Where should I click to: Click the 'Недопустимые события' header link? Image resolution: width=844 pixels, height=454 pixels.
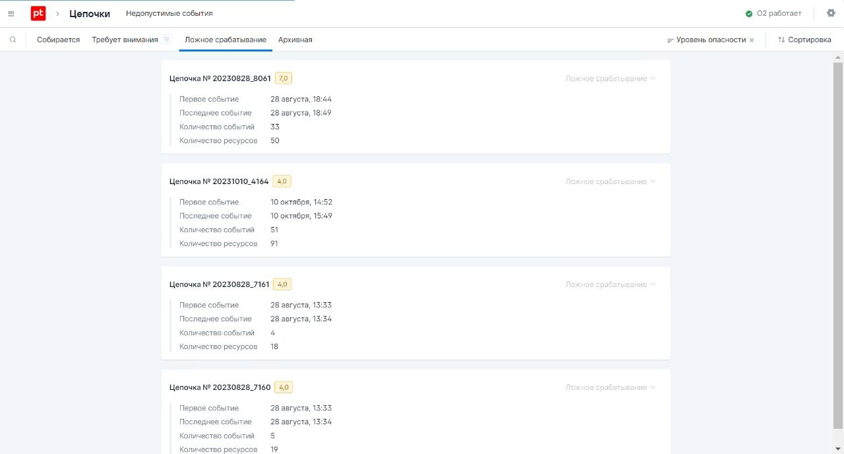pos(169,13)
